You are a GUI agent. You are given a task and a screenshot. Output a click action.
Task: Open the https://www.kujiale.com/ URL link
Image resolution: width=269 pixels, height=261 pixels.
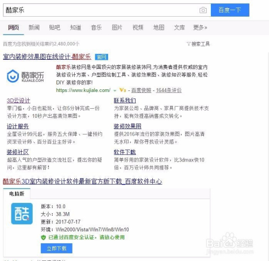pos(83,90)
